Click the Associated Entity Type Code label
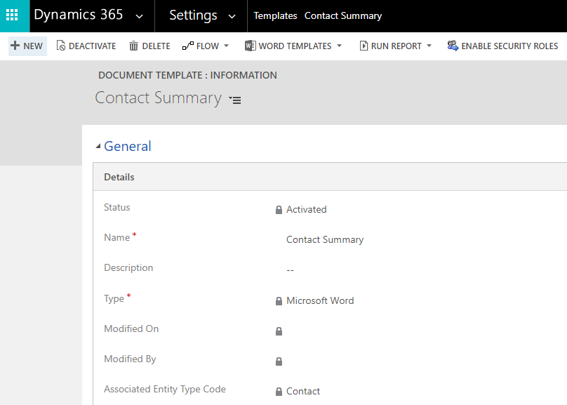 coord(165,389)
